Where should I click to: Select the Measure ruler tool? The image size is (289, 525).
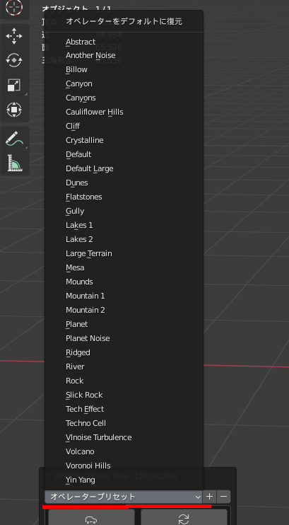tap(14, 163)
